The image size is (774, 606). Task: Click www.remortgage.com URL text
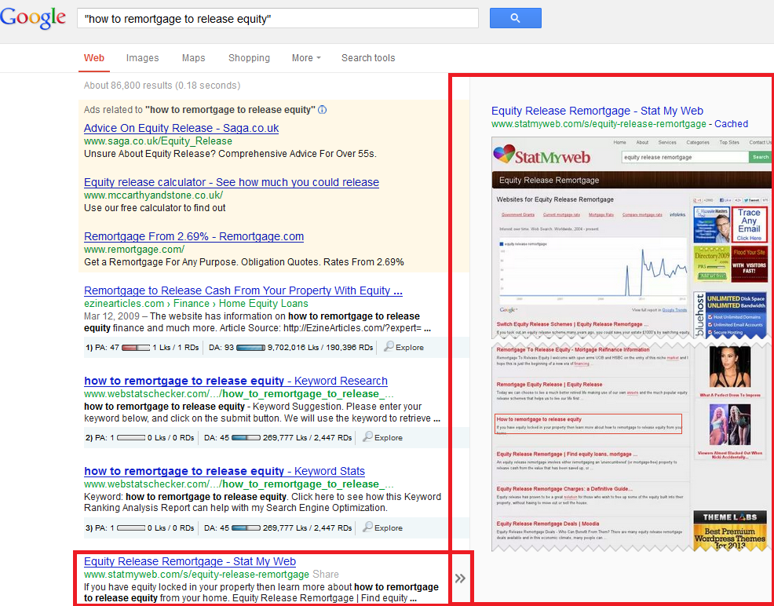134,249
